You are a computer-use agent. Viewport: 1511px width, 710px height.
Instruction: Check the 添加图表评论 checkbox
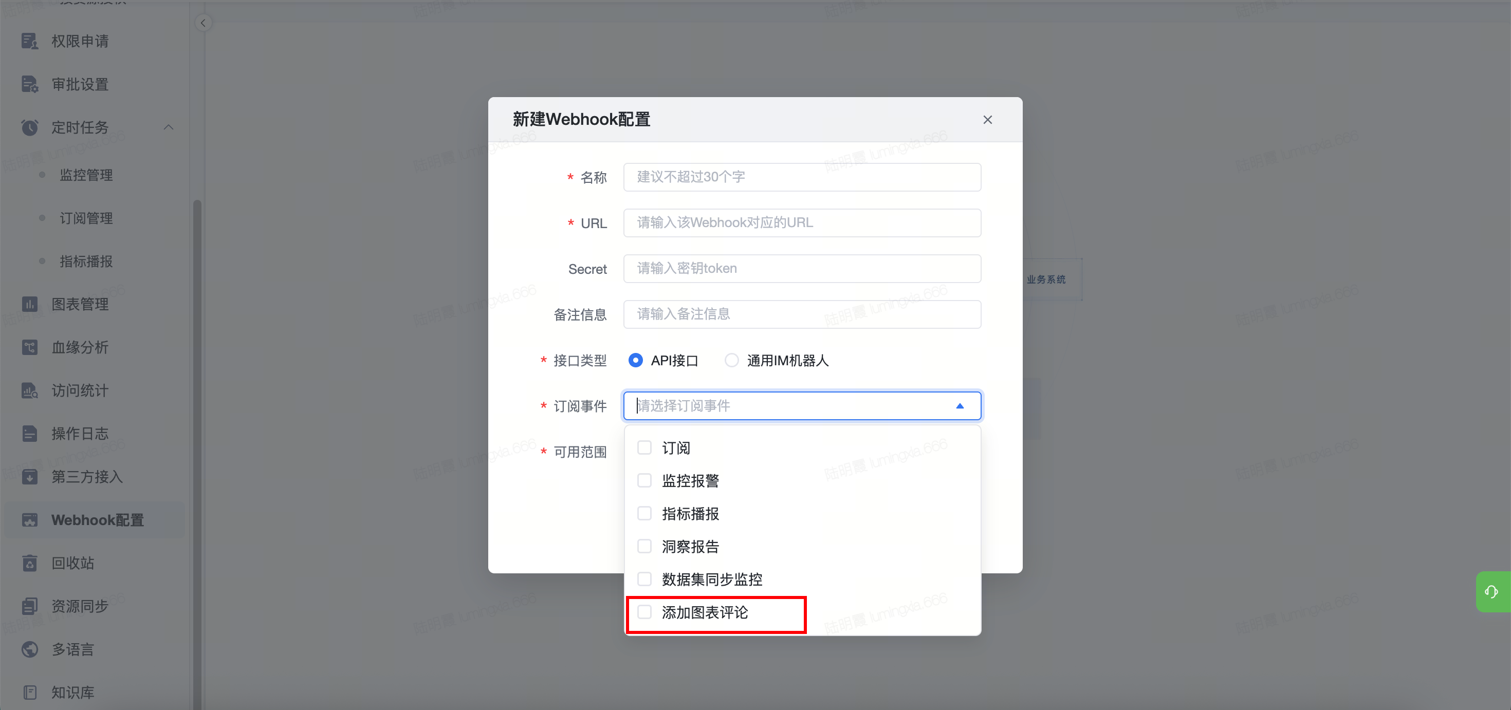click(644, 612)
